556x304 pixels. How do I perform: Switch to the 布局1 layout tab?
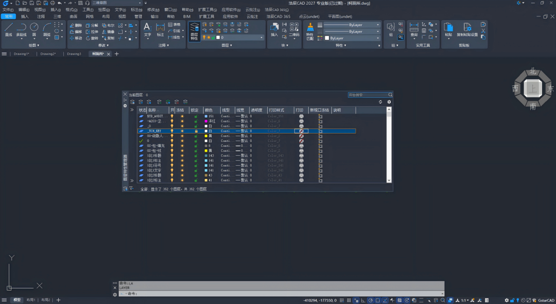31,300
